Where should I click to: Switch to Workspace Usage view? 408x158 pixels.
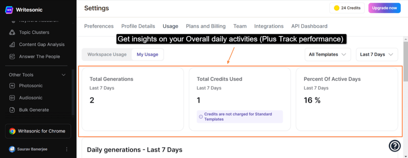click(107, 55)
